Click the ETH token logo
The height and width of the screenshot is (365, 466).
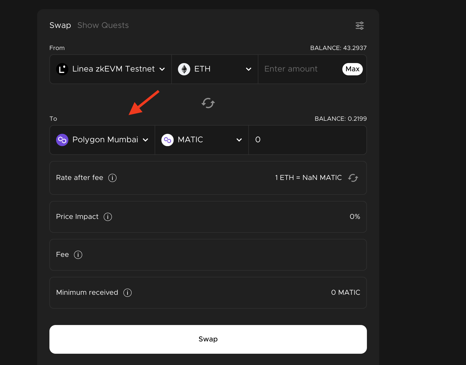pos(184,69)
